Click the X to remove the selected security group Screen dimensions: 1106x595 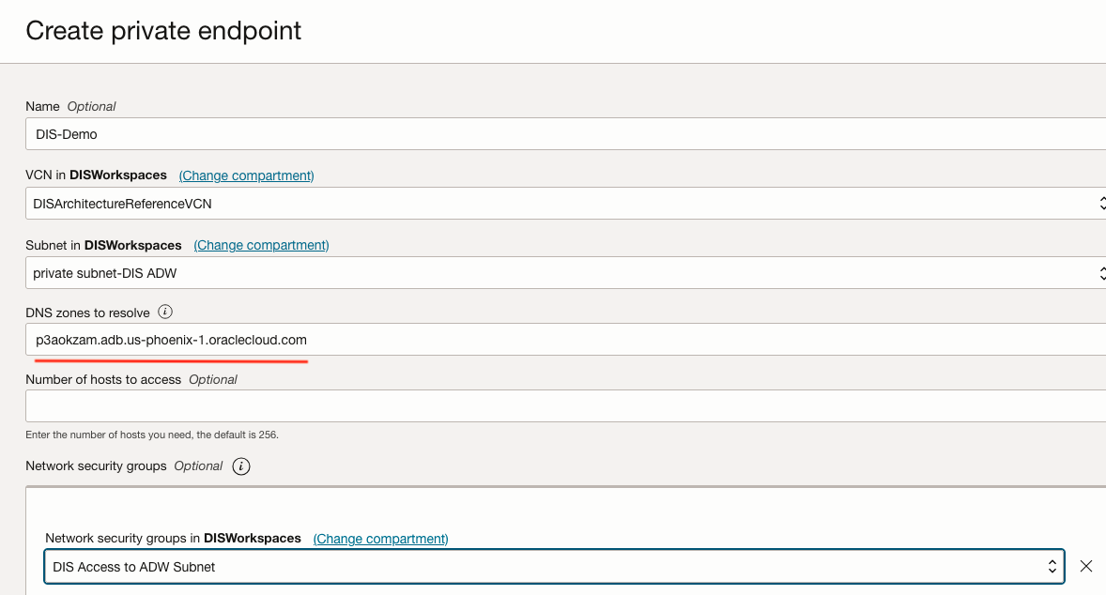click(x=1086, y=566)
